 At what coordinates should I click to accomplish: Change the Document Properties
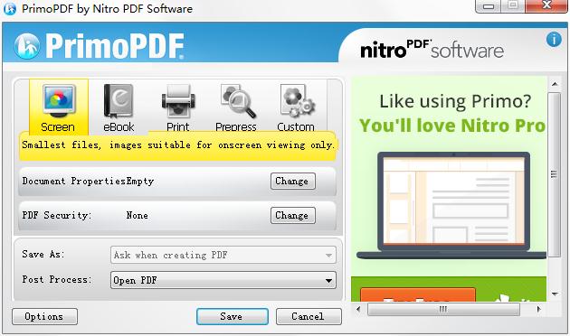(x=292, y=181)
